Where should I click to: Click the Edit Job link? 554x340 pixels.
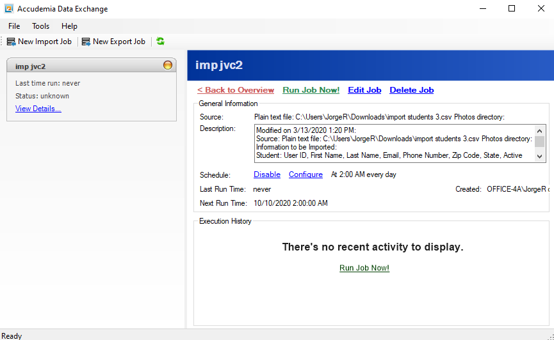[364, 90]
